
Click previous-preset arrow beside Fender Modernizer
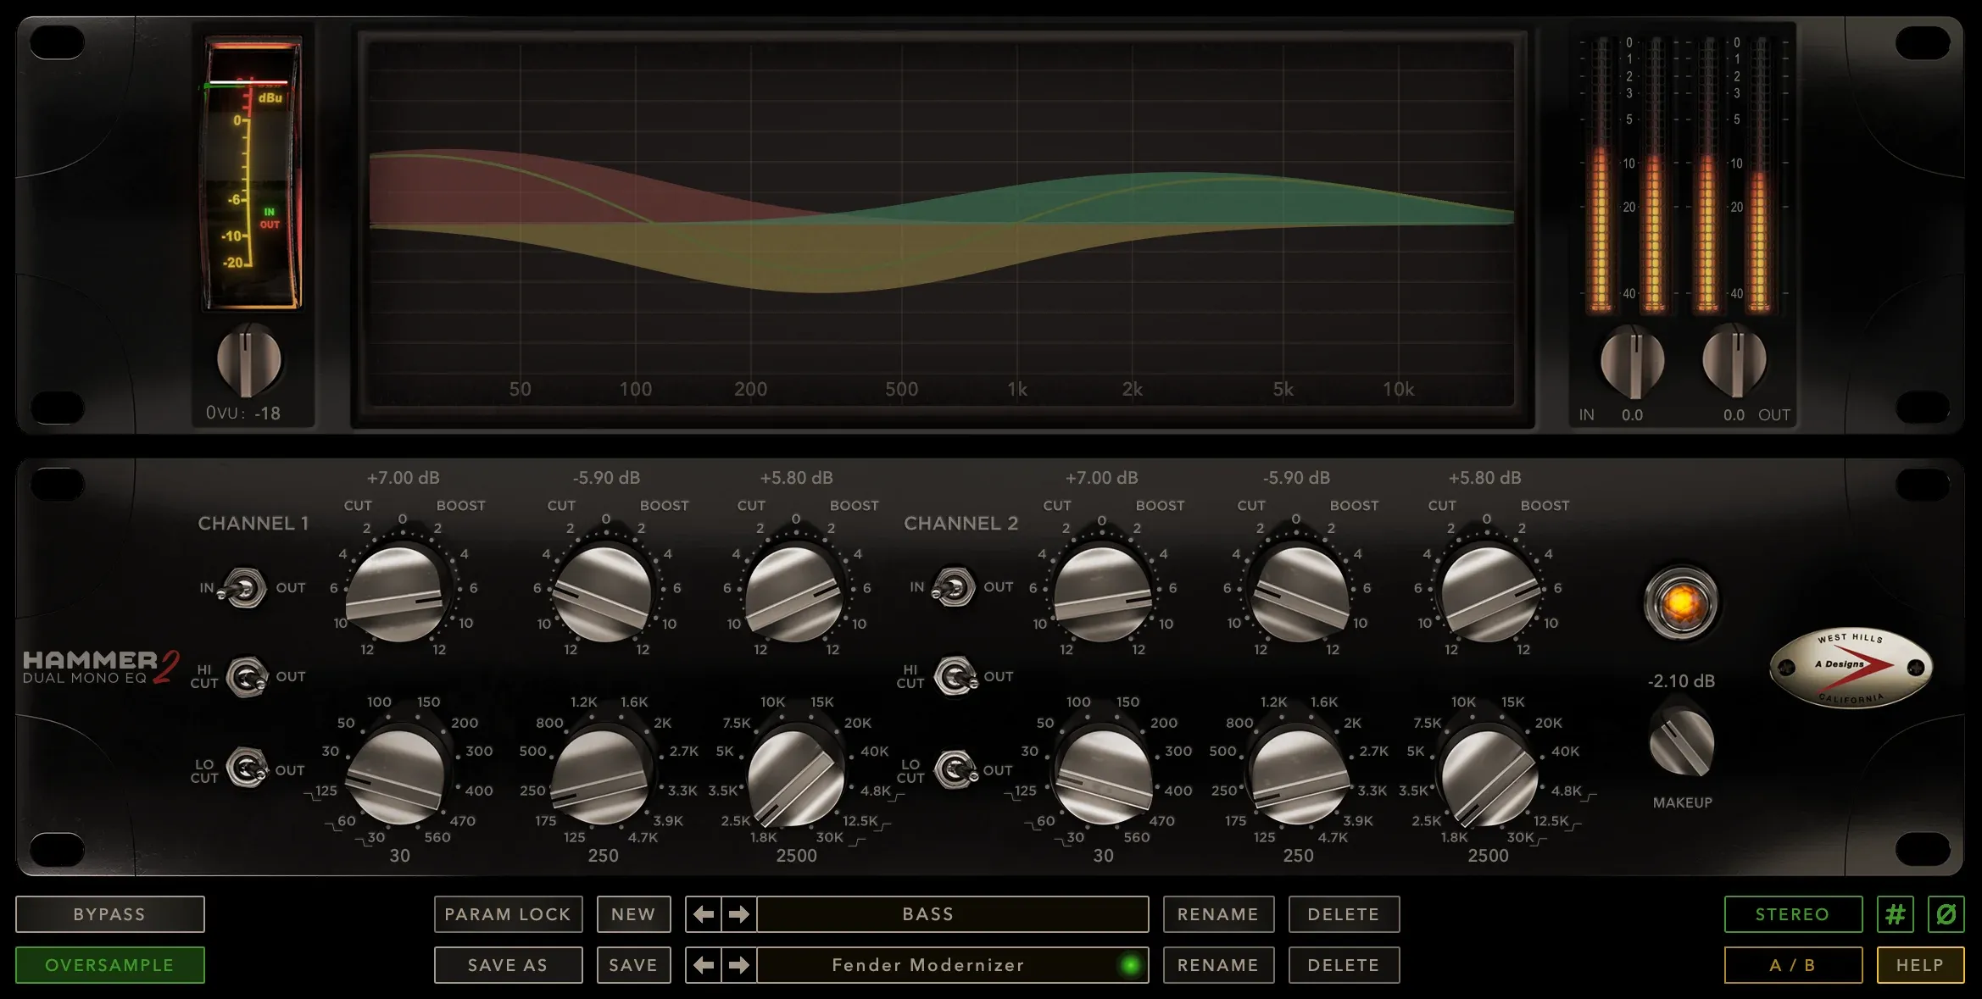[704, 965]
